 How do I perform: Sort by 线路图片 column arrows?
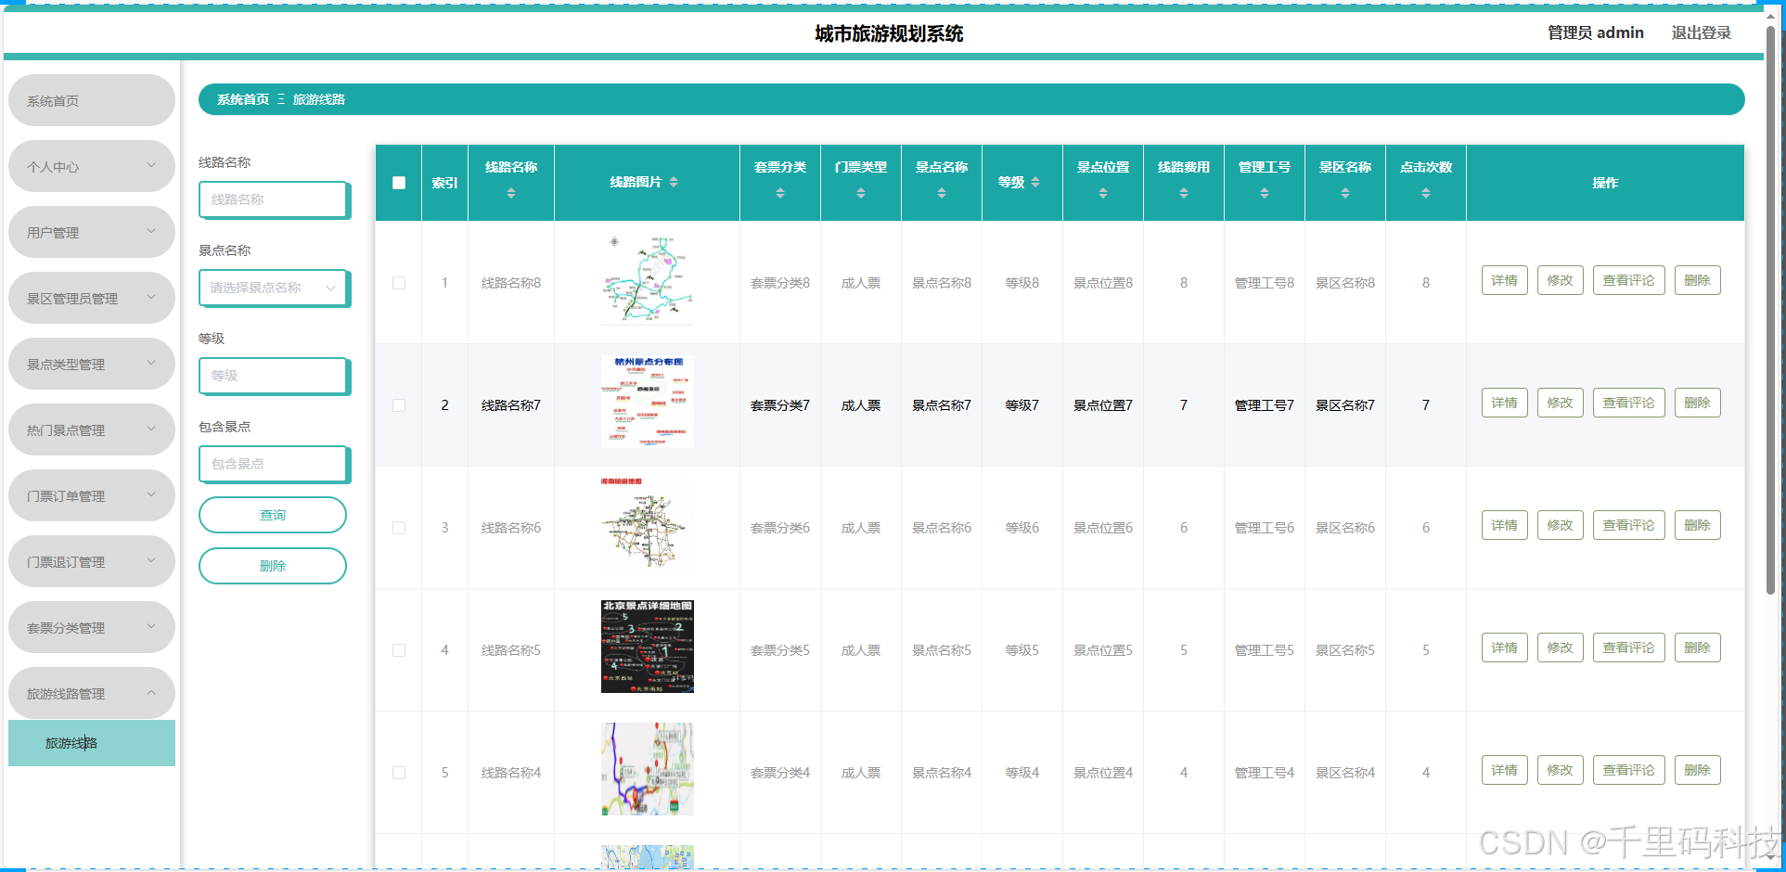674,182
